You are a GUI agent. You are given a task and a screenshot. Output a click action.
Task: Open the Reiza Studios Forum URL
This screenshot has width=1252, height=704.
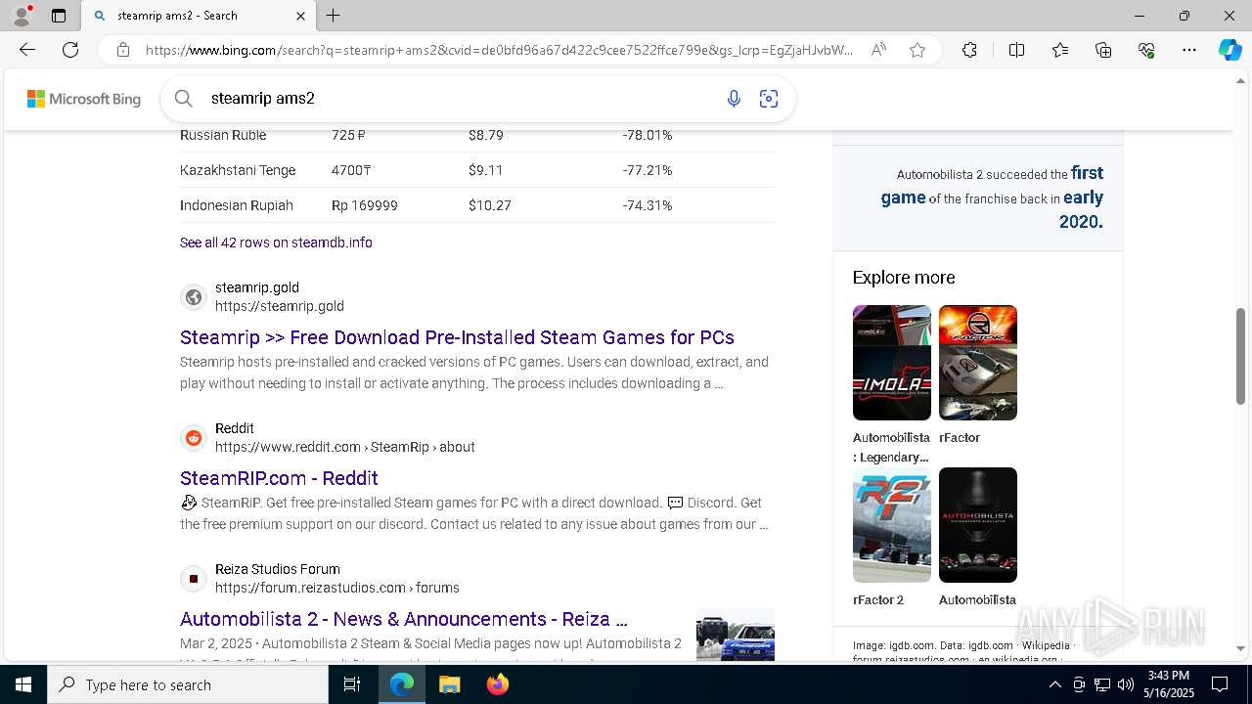(x=337, y=588)
